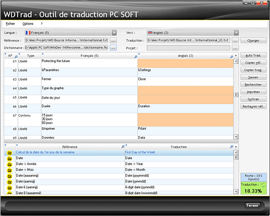Click the Sauver button
The height and width of the screenshot is (216, 270).
point(253,77)
